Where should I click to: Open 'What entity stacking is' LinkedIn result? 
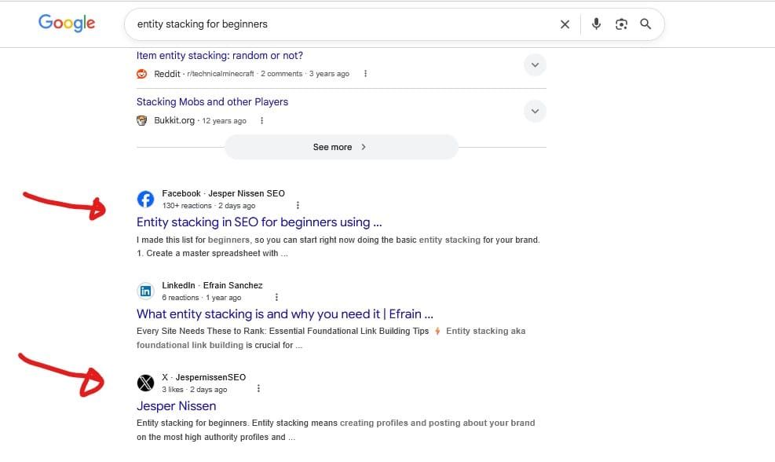285,314
